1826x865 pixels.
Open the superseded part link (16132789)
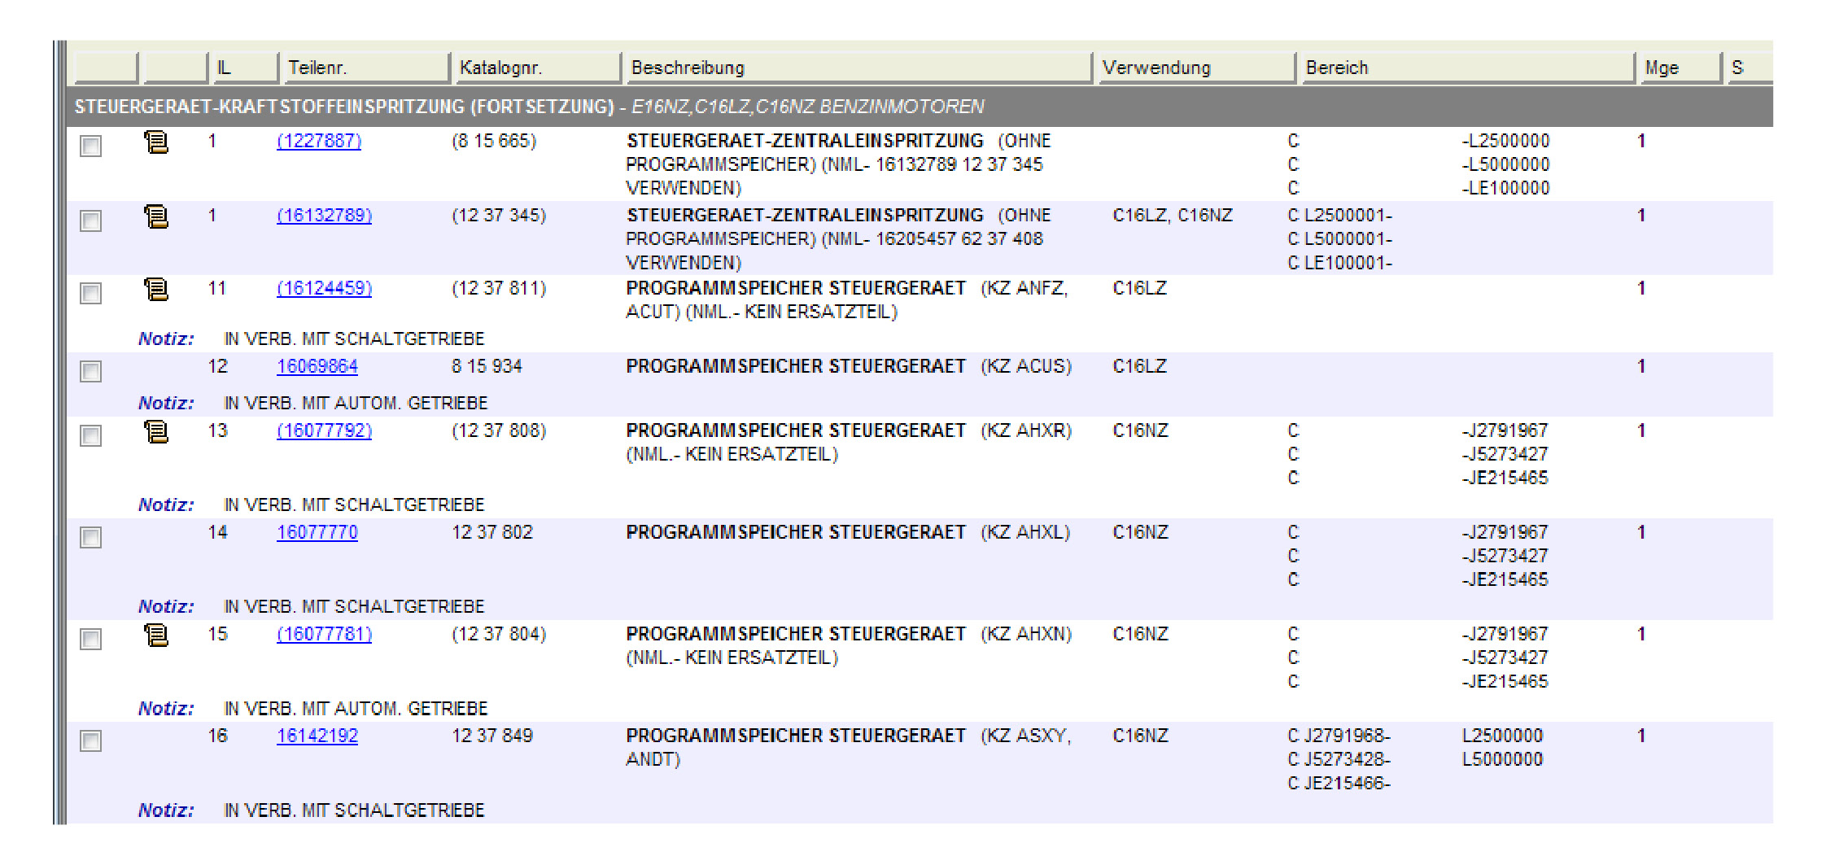[324, 216]
